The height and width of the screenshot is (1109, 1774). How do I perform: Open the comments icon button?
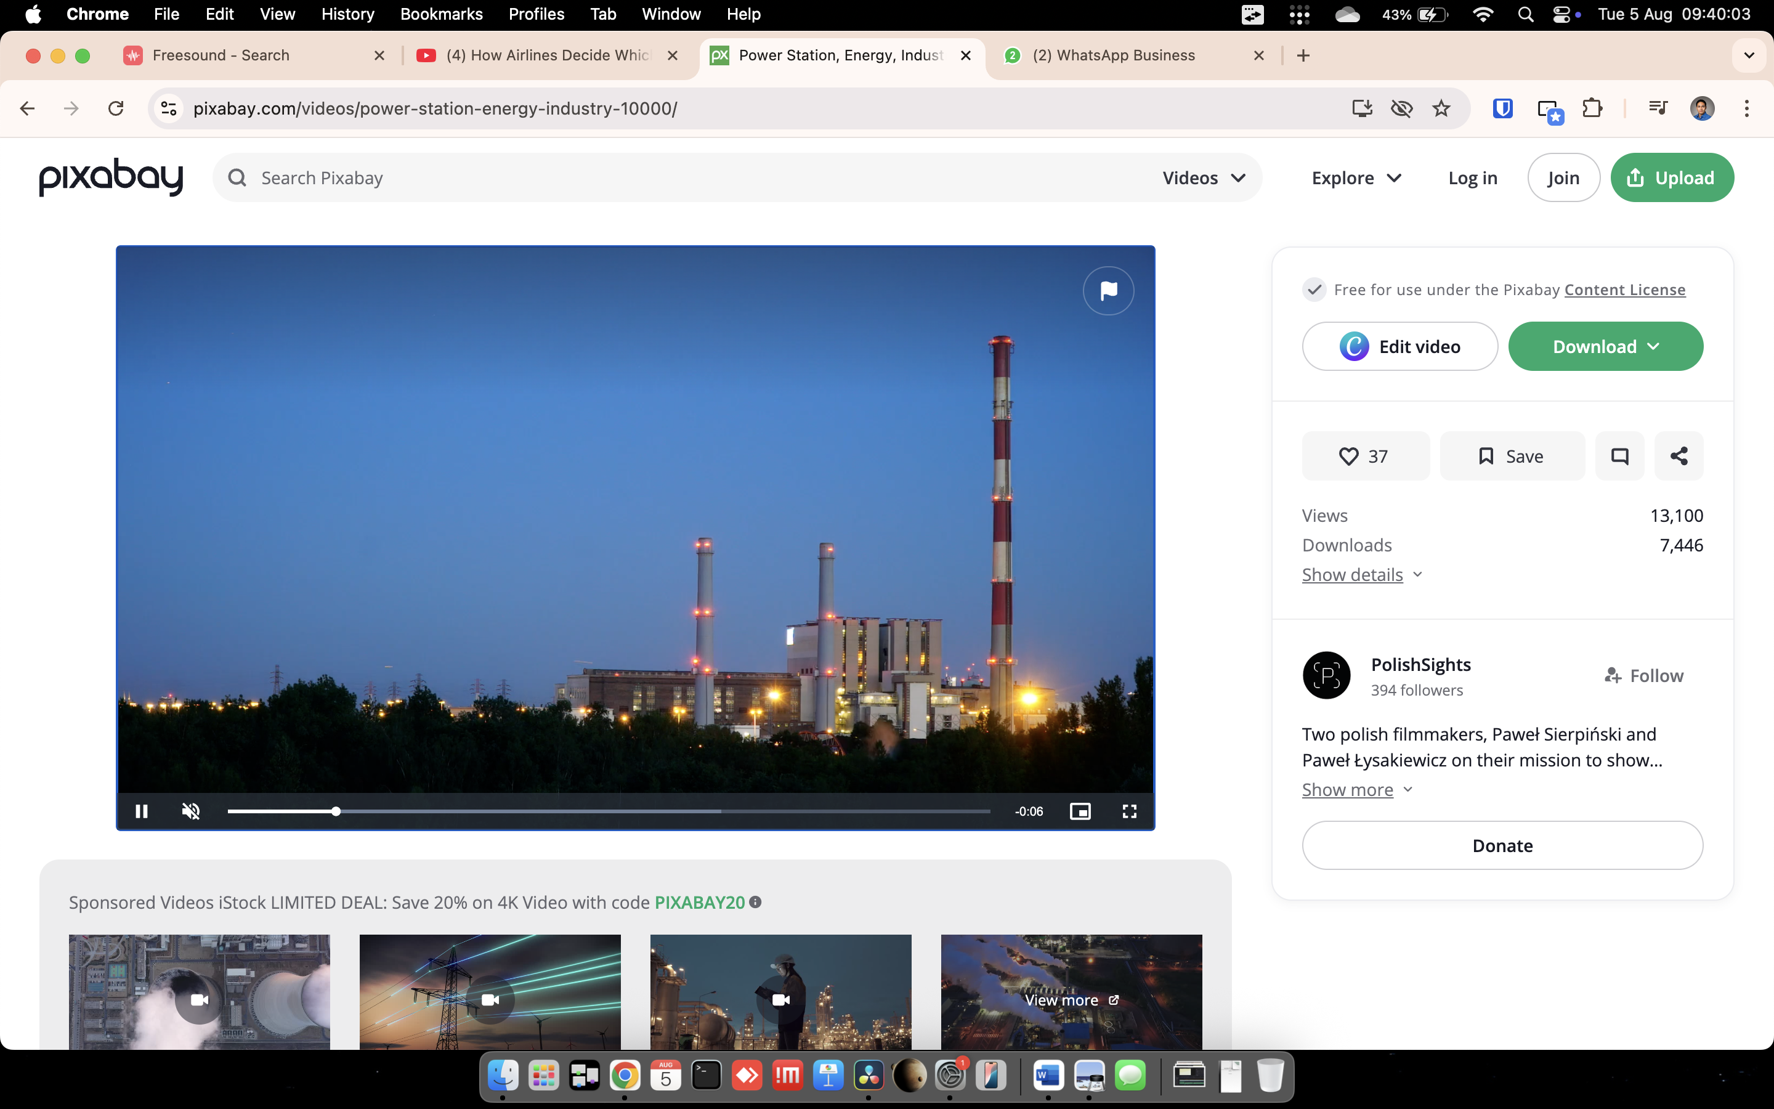pos(1619,456)
